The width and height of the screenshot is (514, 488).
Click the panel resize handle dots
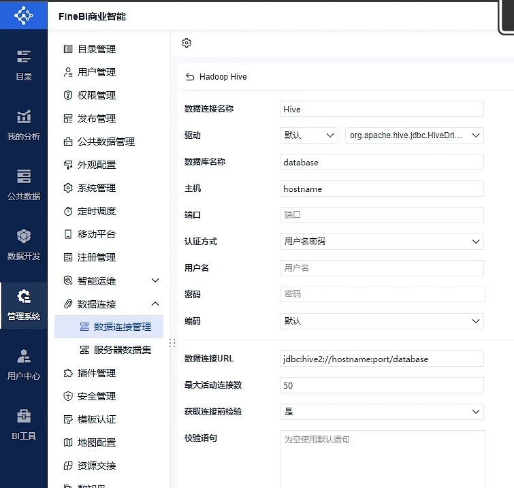coord(172,343)
